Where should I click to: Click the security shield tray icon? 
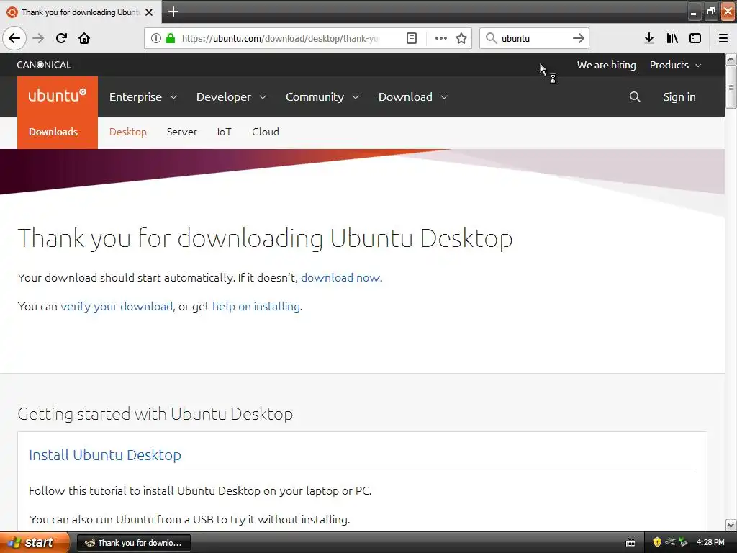pos(657,542)
